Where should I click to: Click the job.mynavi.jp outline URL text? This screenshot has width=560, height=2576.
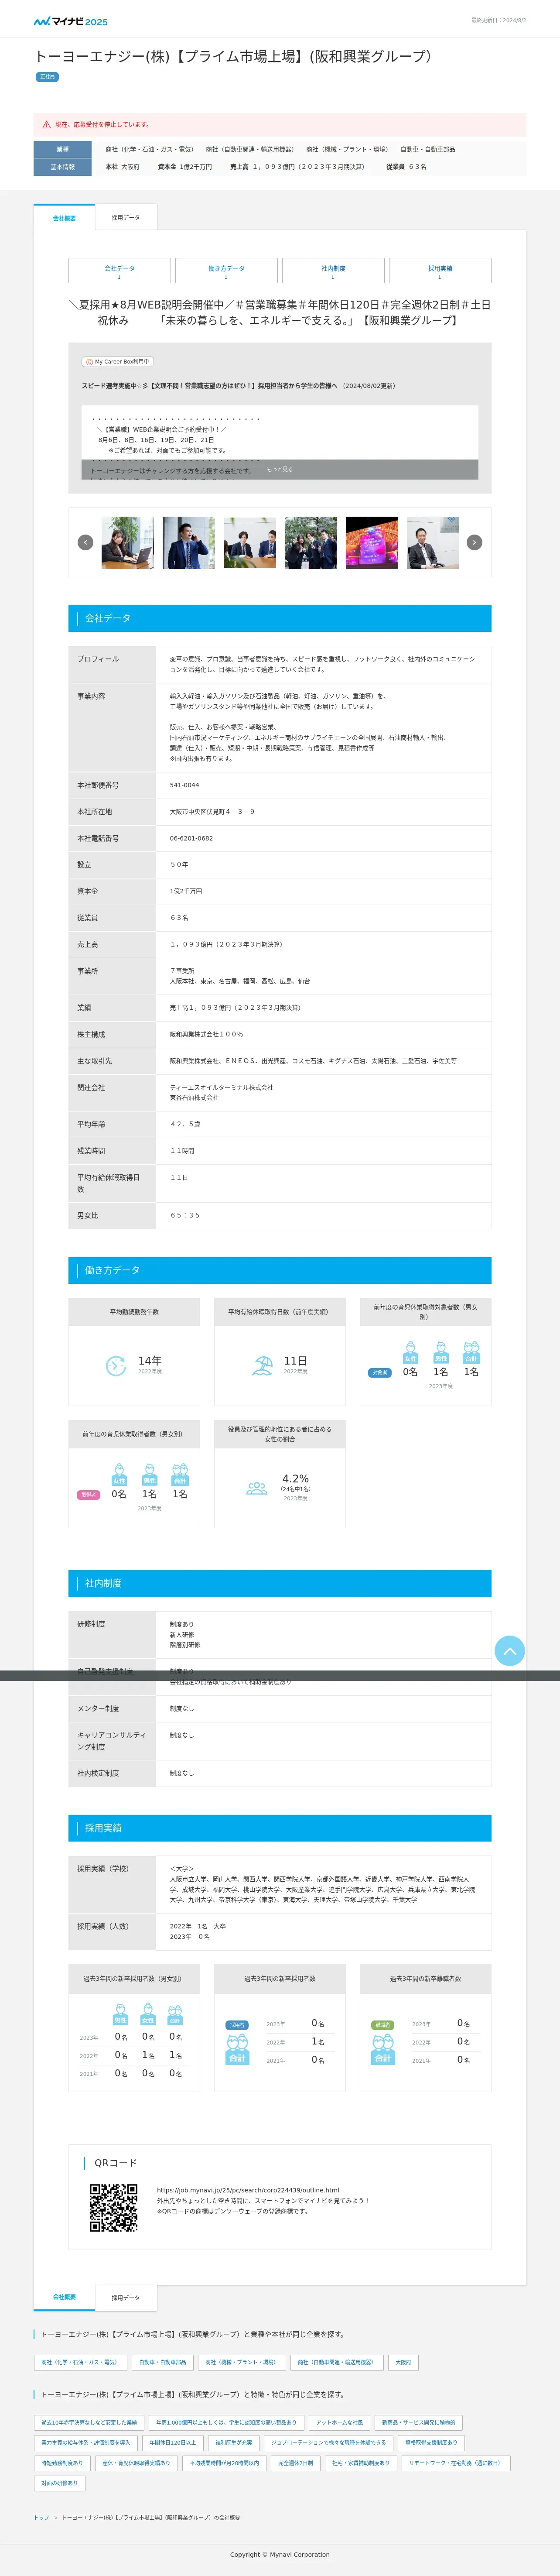(248, 2190)
